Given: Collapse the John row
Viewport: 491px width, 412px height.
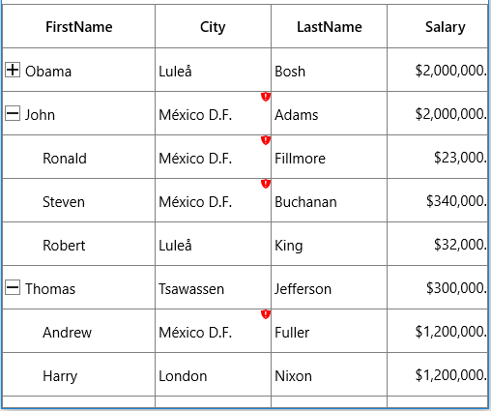Looking at the screenshot, I should tap(13, 113).
